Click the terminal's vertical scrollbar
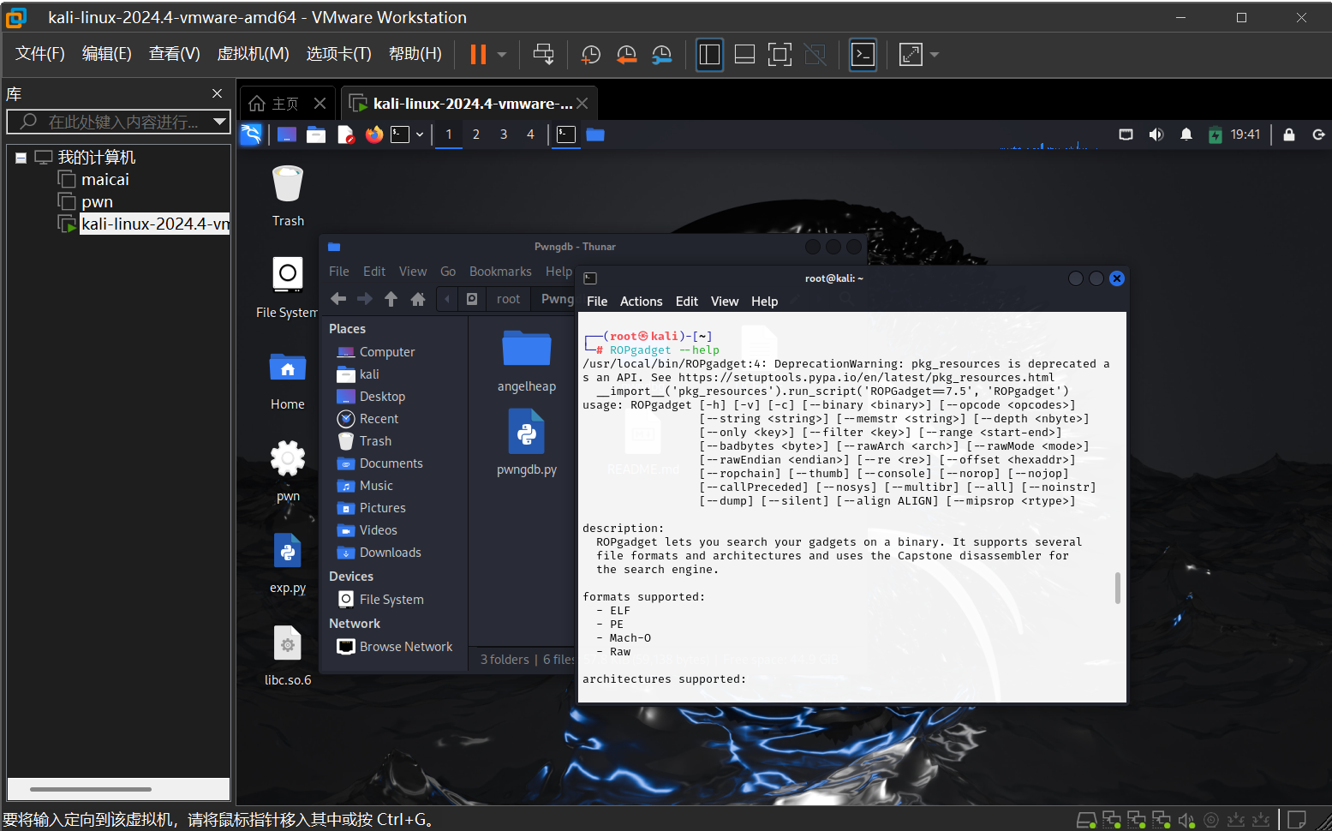The image size is (1332, 831). tap(1118, 588)
